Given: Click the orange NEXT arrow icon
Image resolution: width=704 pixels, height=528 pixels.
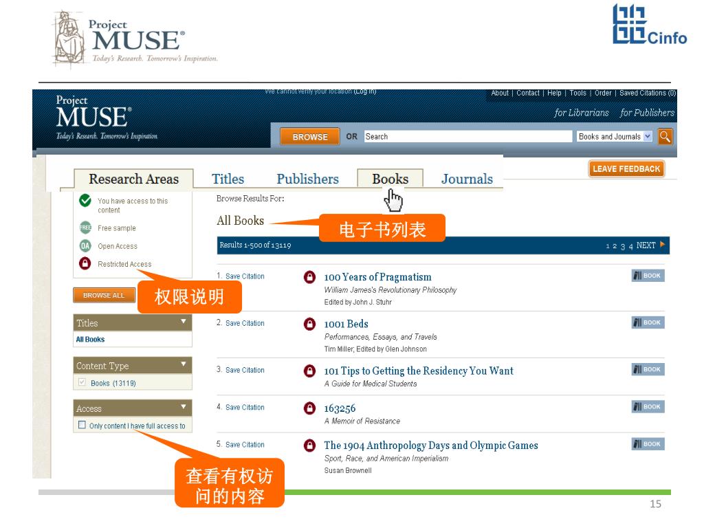Looking at the screenshot, I should (x=662, y=245).
